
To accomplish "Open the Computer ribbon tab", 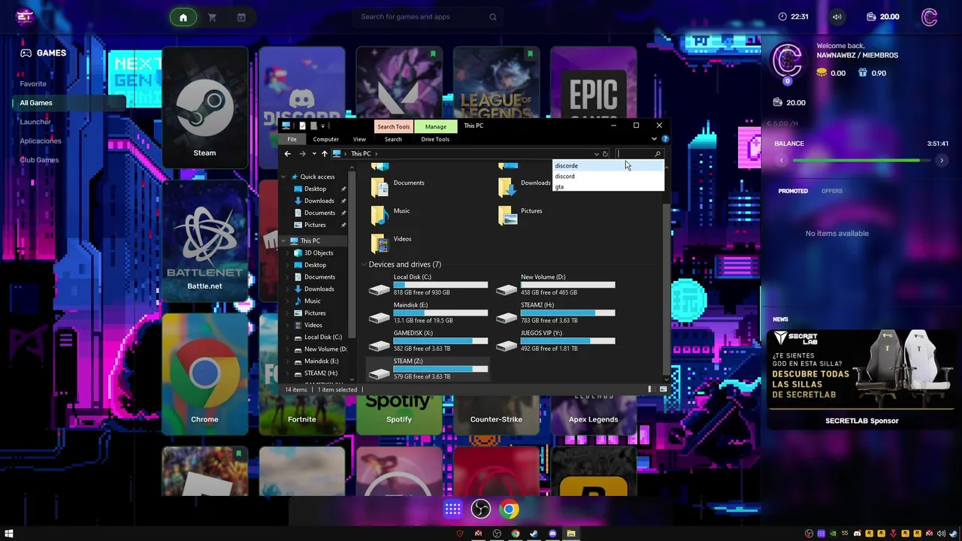I will point(325,139).
